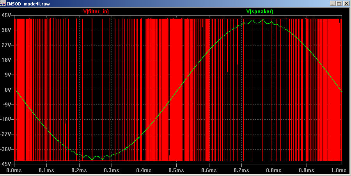This screenshot has width=351, height=176.
Task: Click the 0.4ms time axis label
Action: click(144, 171)
